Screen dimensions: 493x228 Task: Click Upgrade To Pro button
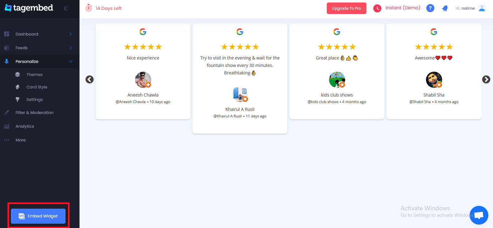click(346, 8)
